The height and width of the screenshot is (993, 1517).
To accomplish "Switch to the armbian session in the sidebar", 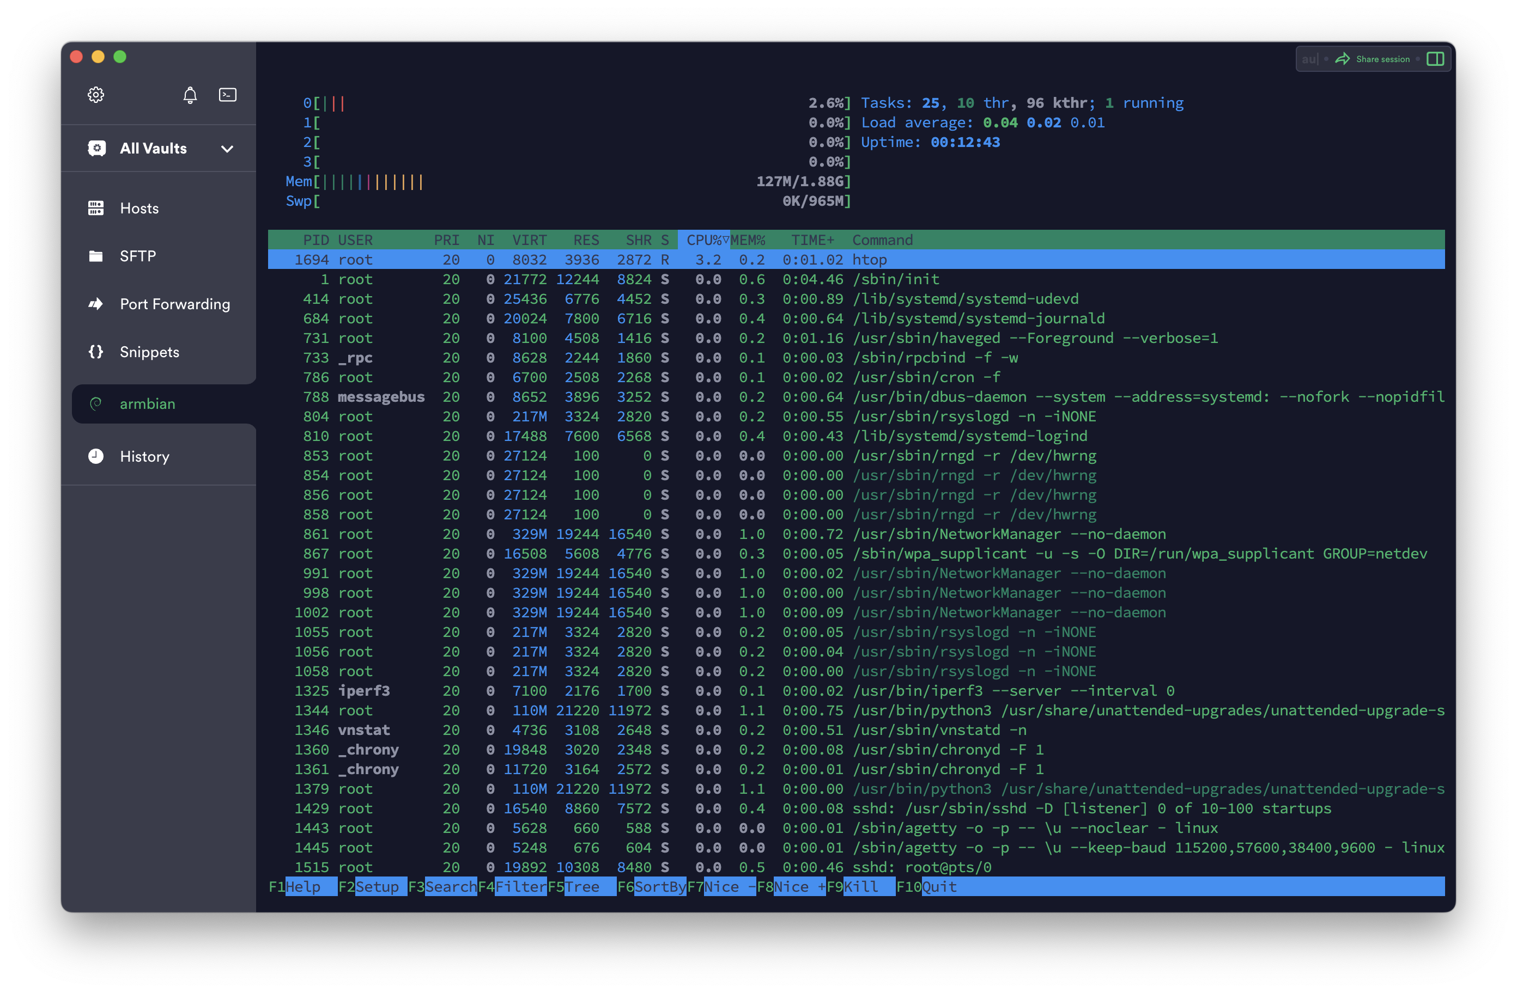I will (147, 403).
